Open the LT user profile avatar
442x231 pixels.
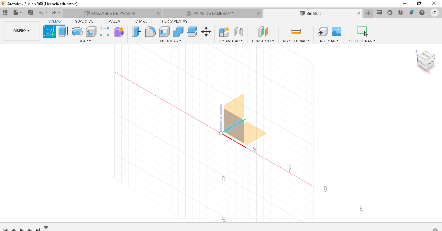click(x=434, y=13)
